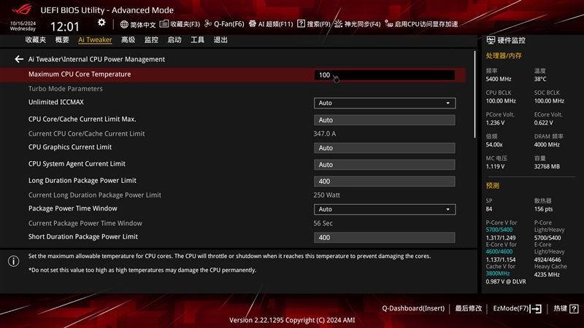This screenshot has width=584, height=328.
Task: Click the EzMode(F7) exit arrow icon
Action: (536, 308)
